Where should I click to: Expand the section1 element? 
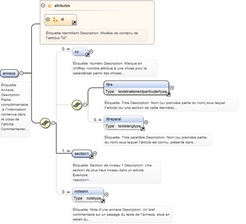tap(95, 153)
